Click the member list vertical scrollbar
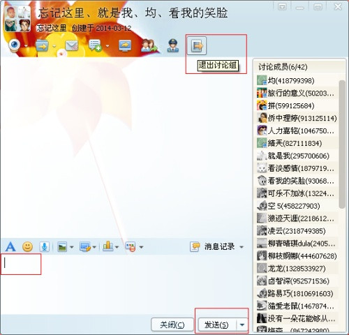Viewport: 349px width, 335px height. [x=342, y=144]
